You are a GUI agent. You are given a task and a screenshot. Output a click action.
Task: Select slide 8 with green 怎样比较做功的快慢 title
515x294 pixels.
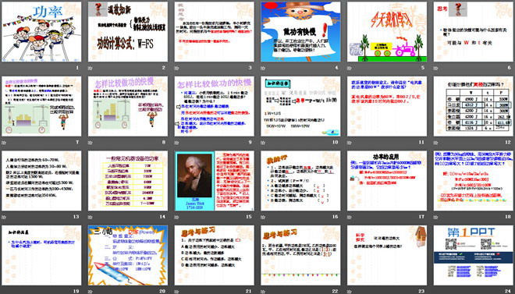coord(128,106)
